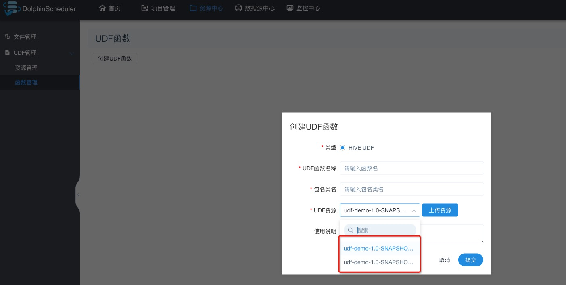Open the 数据源中心 tab
Screen dimensions: 566x285
click(x=255, y=8)
